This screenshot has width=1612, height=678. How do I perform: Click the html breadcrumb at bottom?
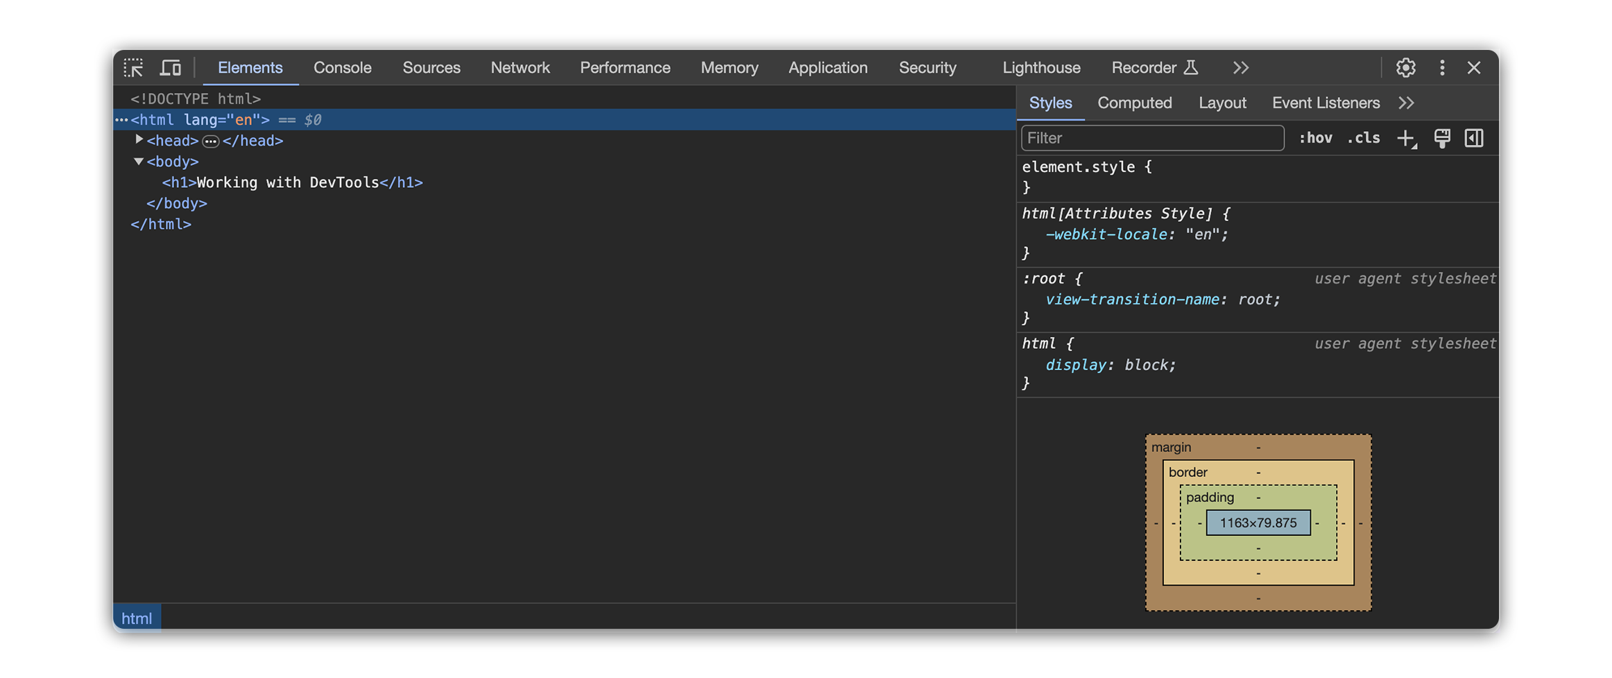pyautogui.click(x=137, y=618)
